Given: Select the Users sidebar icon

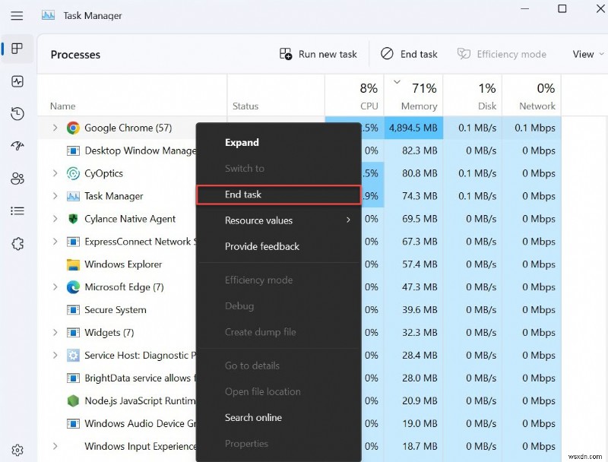Looking at the screenshot, I should click(17, 179).
